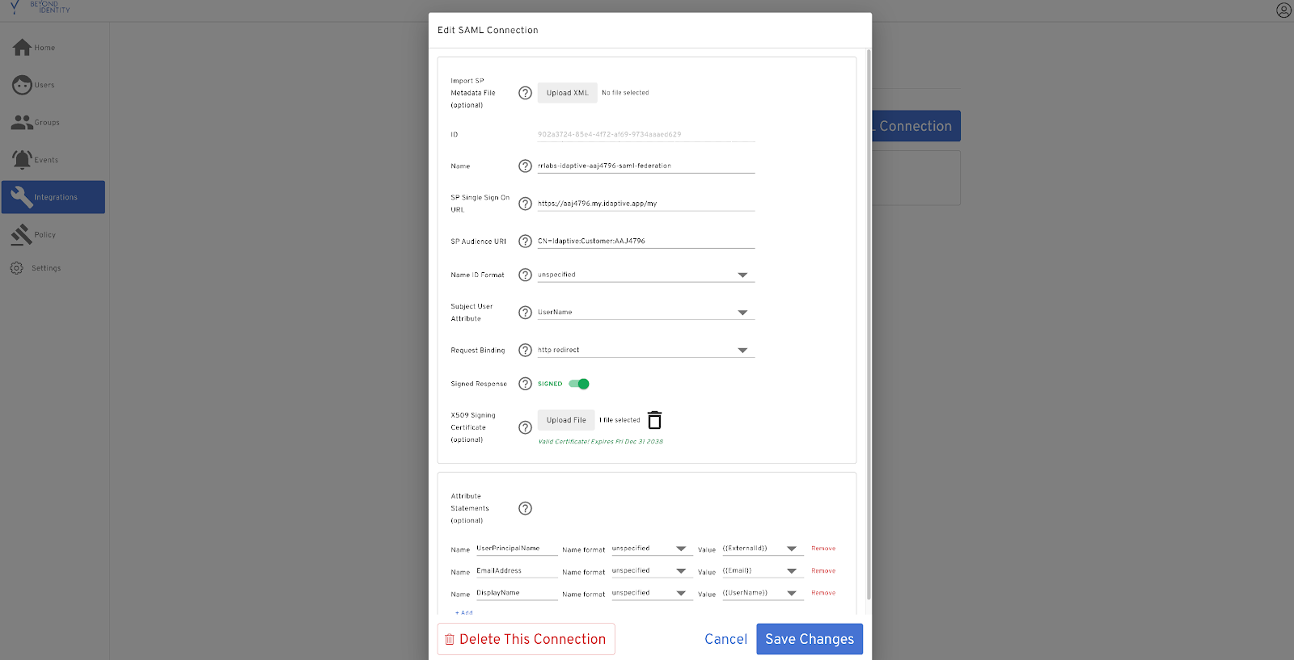Image resolution: width=1294 pixels, height=660 pixels.
Task: Click the Connection button behind the dialog
Action: pyautogui.click(x=916, y=126)
